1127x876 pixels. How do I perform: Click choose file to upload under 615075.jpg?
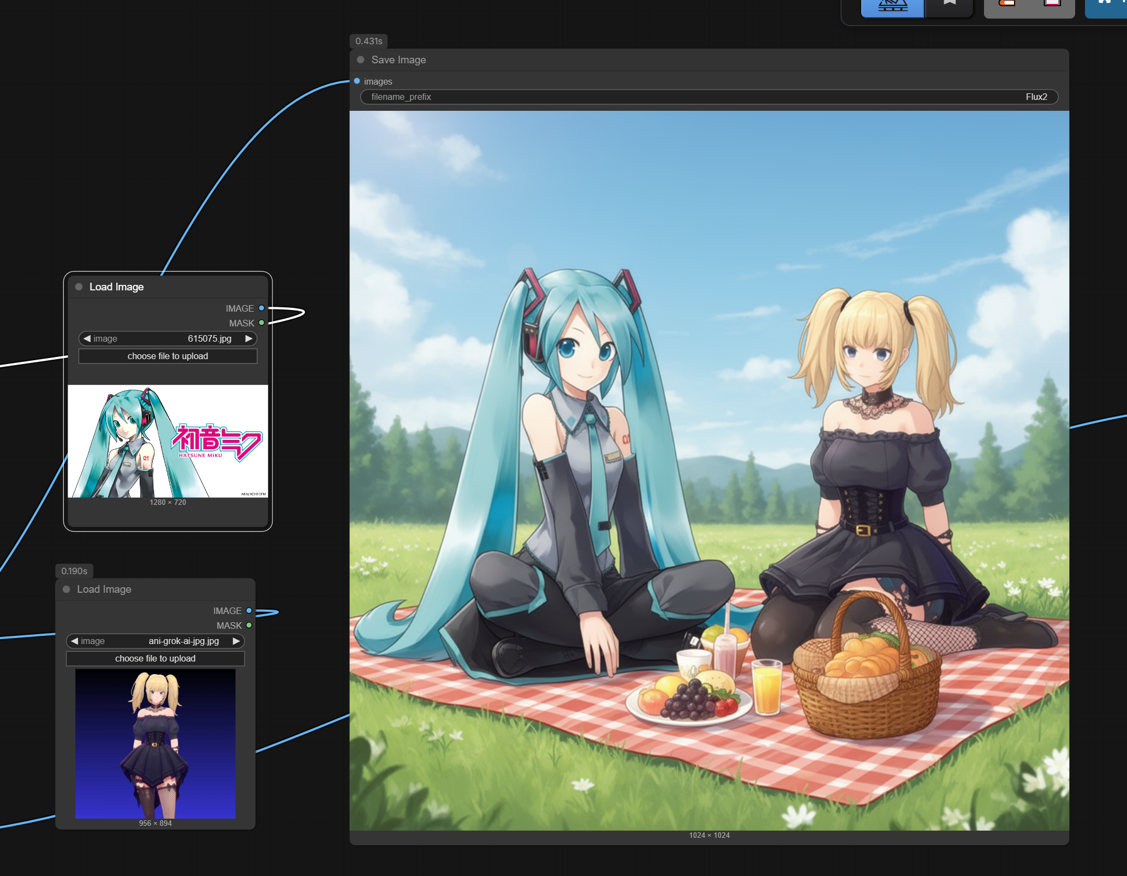(x=168, y=356)
